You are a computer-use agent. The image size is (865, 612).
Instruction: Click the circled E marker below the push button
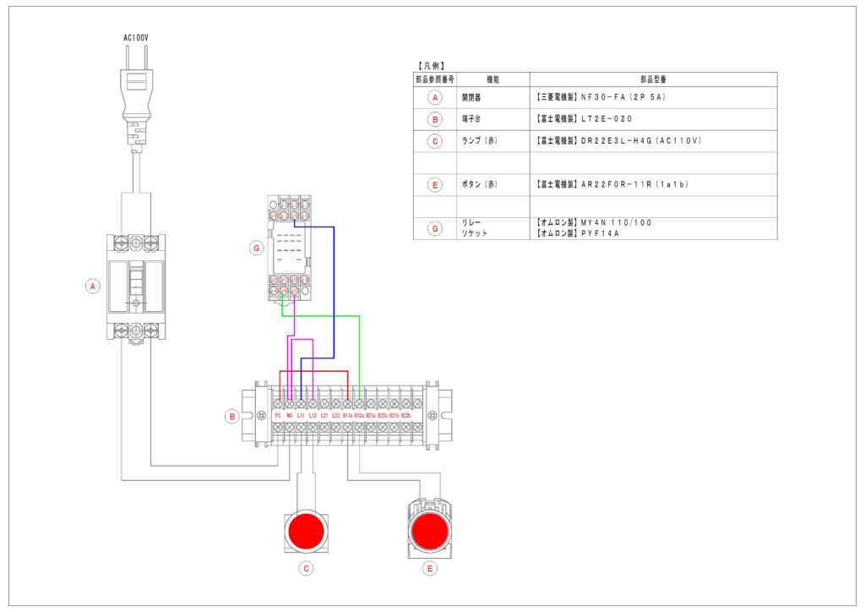(x=430, y=568)
